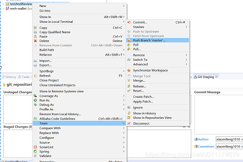The image size is (243, 162).
Task: Click the Committer name field
Action: [x=229, y=146]
